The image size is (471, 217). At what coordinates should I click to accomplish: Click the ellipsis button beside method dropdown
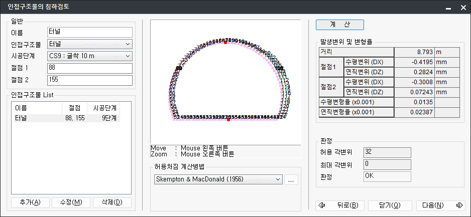[x=291, y=180]
